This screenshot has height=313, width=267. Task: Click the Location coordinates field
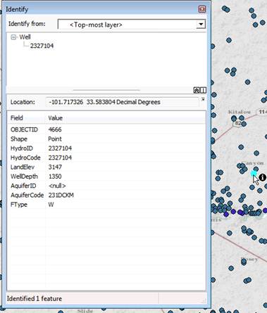pyautogui.click(x=123, y=102)
